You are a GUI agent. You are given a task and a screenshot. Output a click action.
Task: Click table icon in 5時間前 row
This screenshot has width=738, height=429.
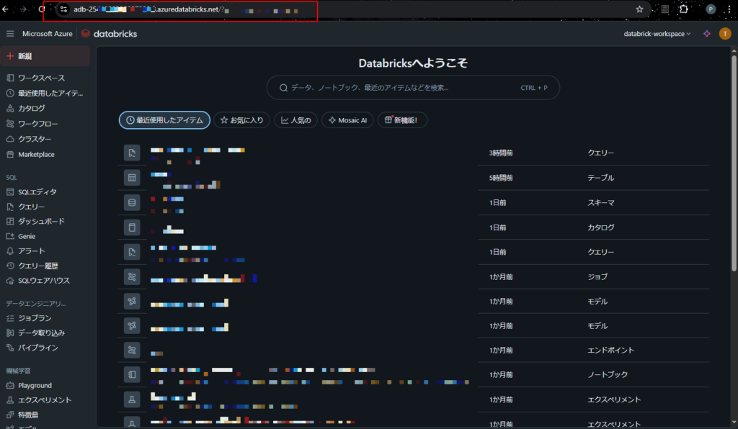[132, 178]
